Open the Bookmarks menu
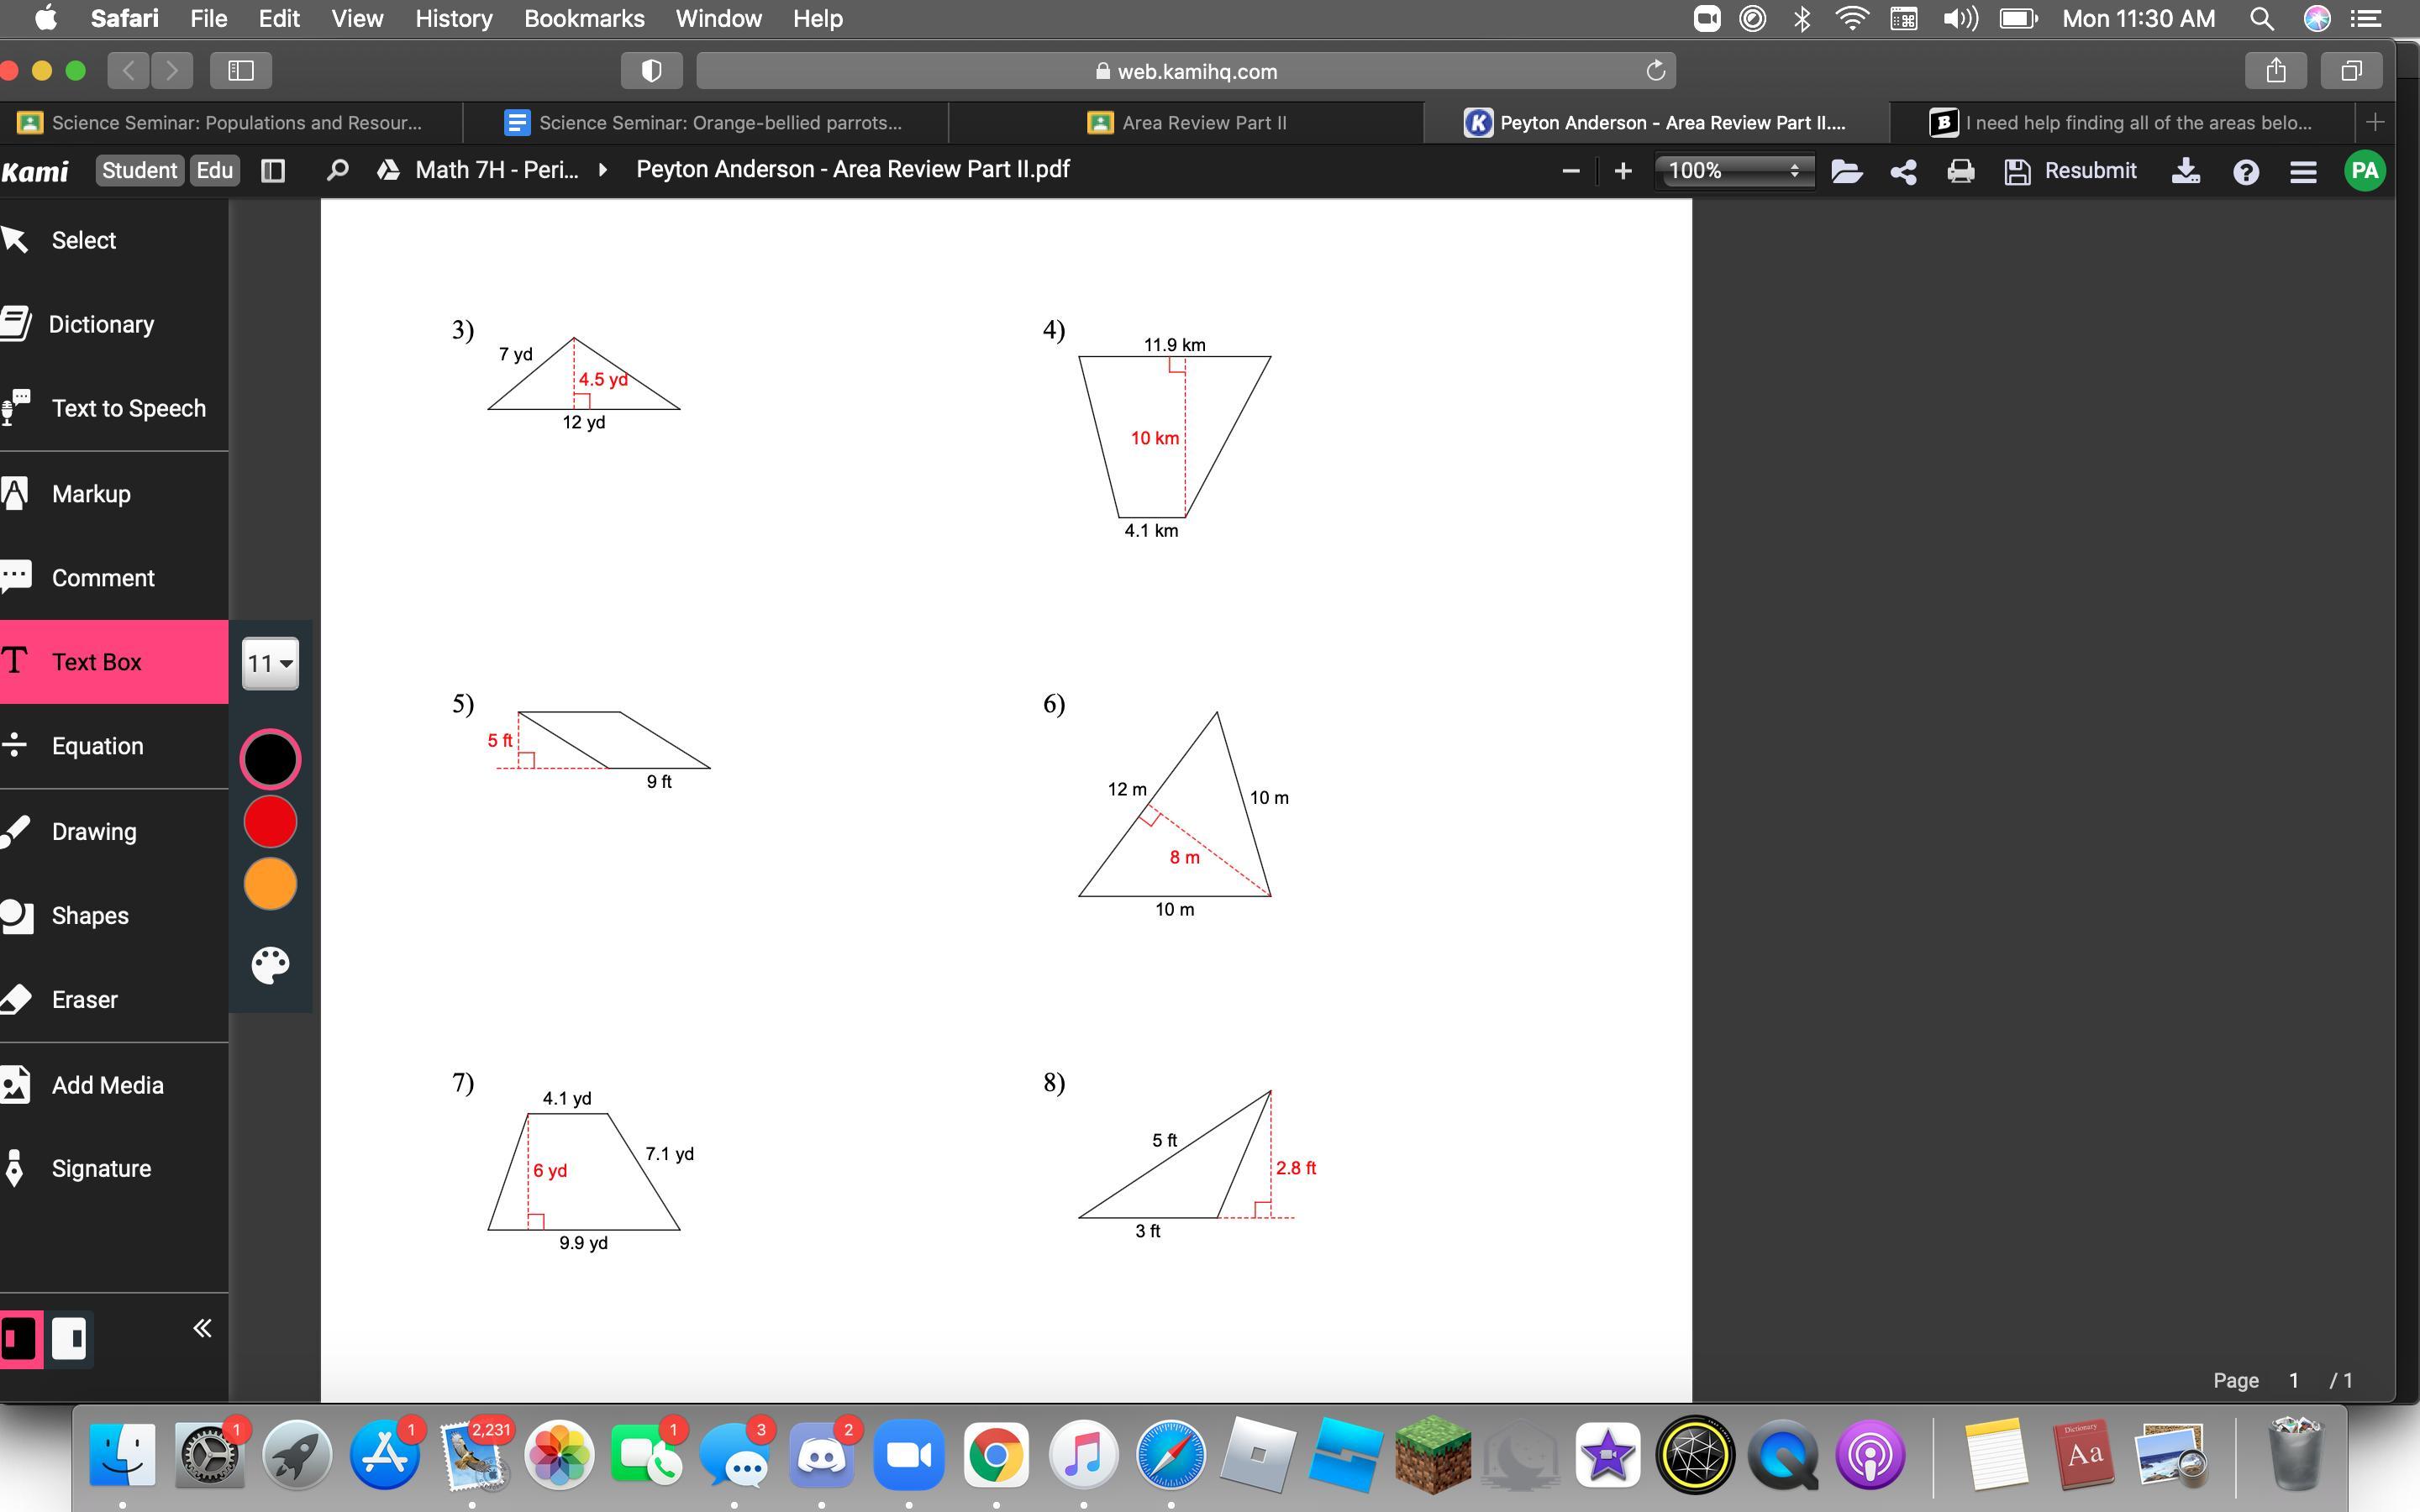 coord(584,19)
